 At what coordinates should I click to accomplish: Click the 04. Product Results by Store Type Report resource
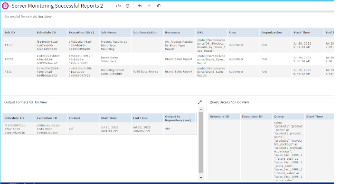pos(179,45)
